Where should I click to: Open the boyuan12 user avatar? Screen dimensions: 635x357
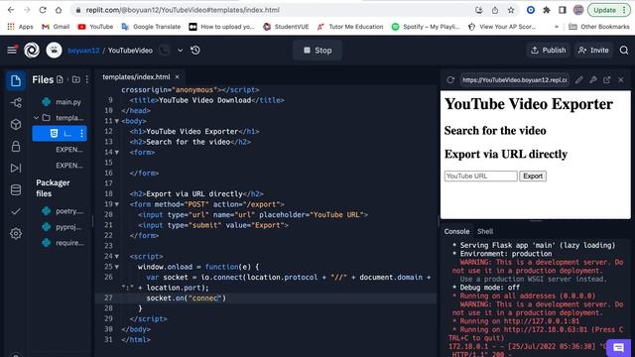coord(54,51)
